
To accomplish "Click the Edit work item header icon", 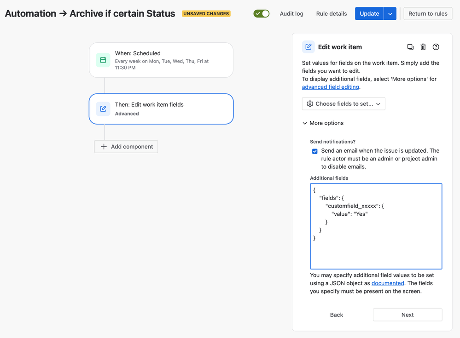I will pos(309,47).
